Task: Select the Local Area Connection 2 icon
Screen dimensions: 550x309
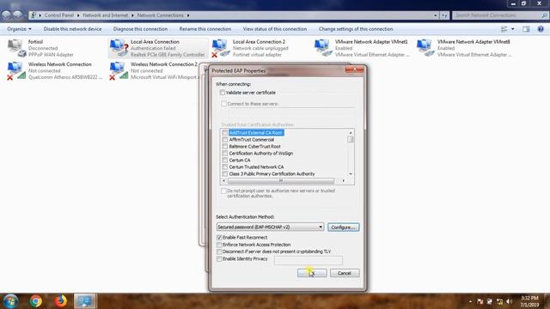Action: pyautogui.click(x=221, y=48)
